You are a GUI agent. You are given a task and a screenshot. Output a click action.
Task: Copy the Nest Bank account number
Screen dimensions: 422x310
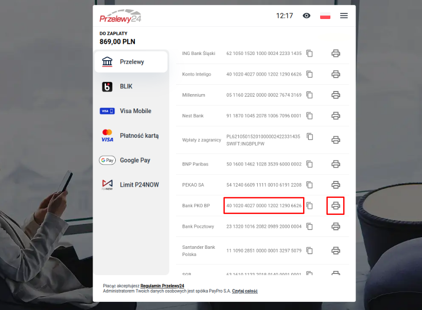(x=309, y=116)
